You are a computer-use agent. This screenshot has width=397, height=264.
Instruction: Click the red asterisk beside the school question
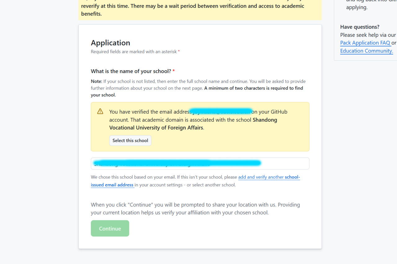coord(174,71)
